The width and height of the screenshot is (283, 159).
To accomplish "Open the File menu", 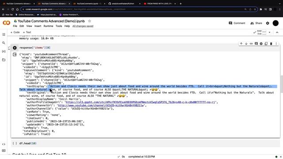I will tap(15, 26).
